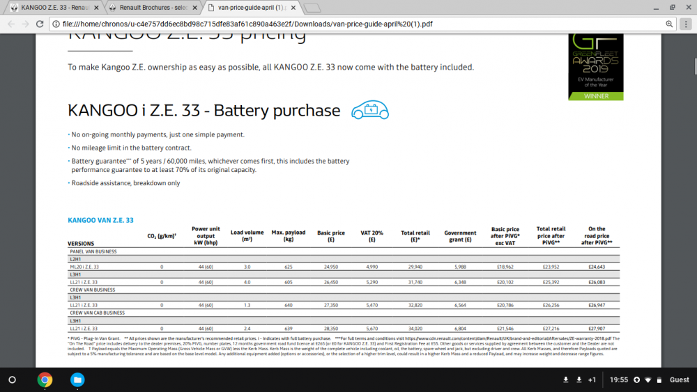Open the Chrome three-dot menu

686,24
